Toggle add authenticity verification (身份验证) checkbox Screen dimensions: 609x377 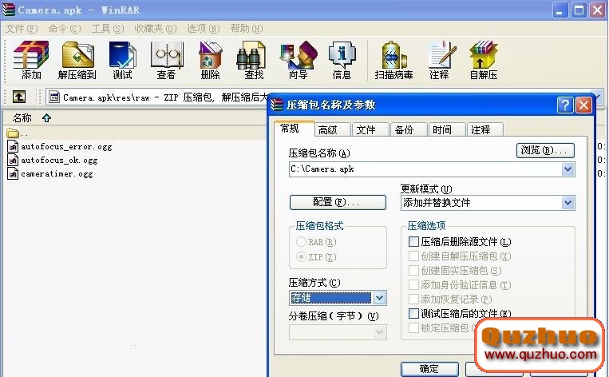click(x=414, y=285)
